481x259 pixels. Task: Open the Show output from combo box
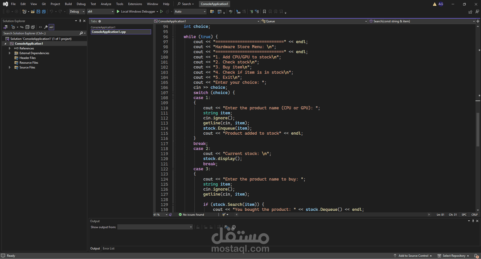[155, 227]
